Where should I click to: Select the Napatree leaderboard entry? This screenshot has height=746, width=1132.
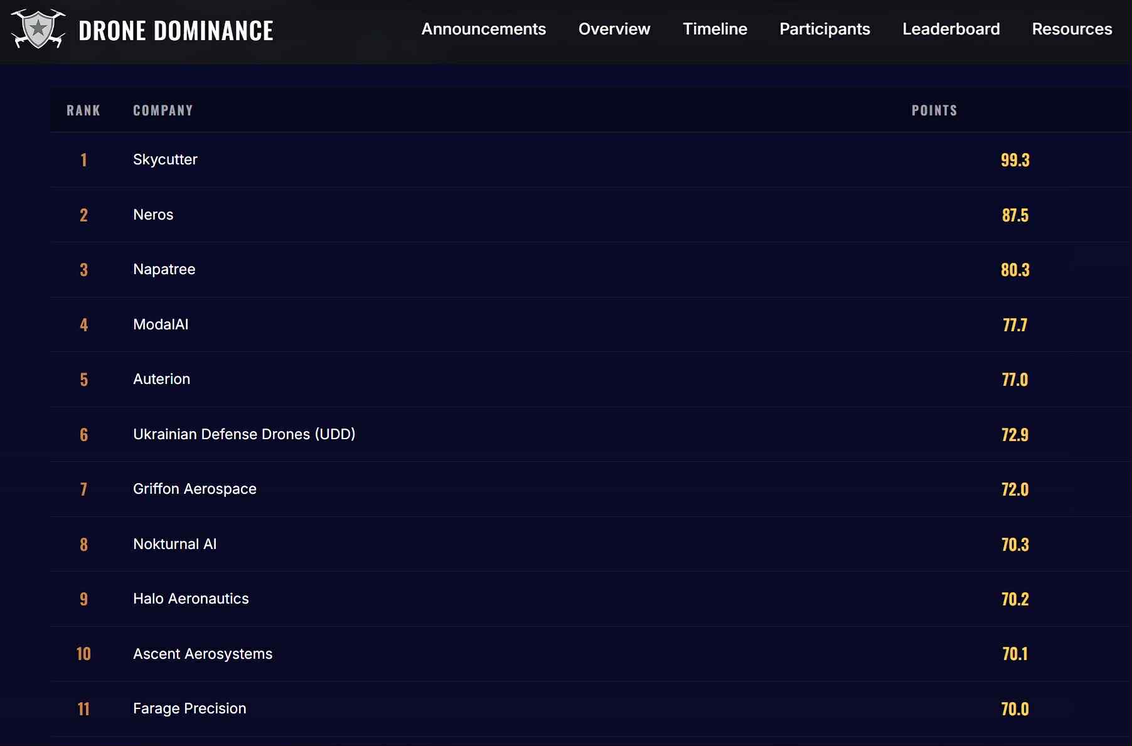pos(164,269)
